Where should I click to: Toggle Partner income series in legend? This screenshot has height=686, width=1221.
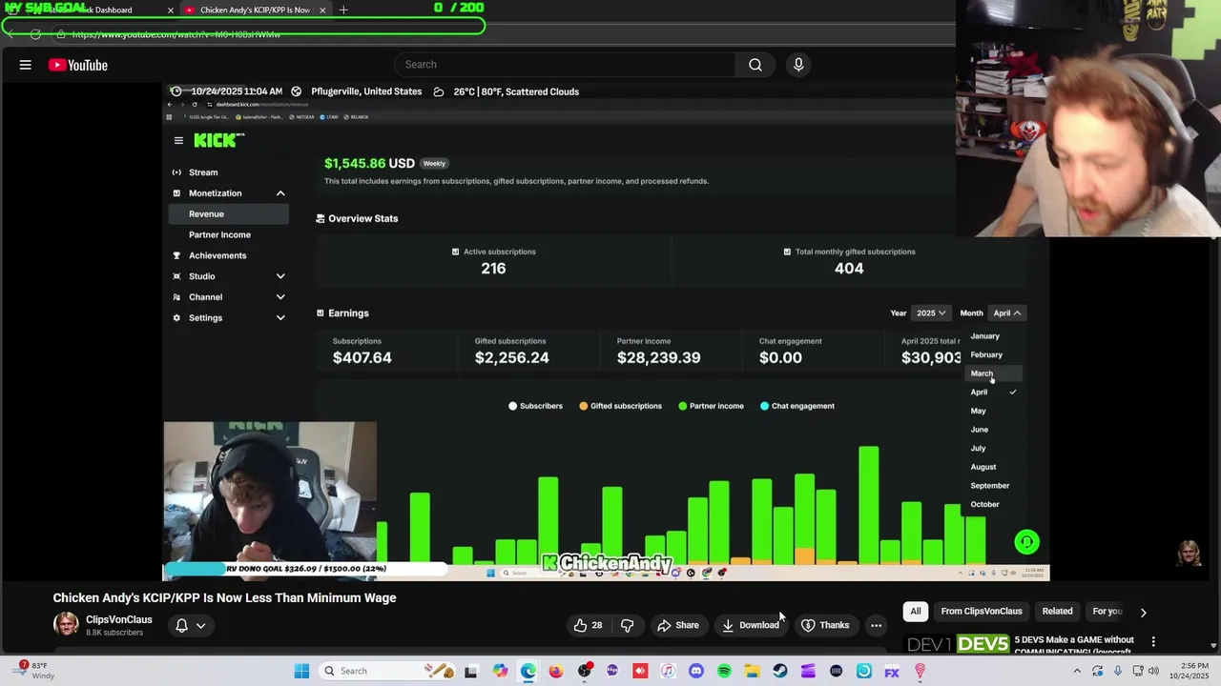coord(711,406)
